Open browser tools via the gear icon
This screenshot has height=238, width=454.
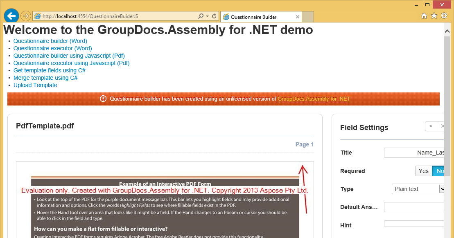445,16
